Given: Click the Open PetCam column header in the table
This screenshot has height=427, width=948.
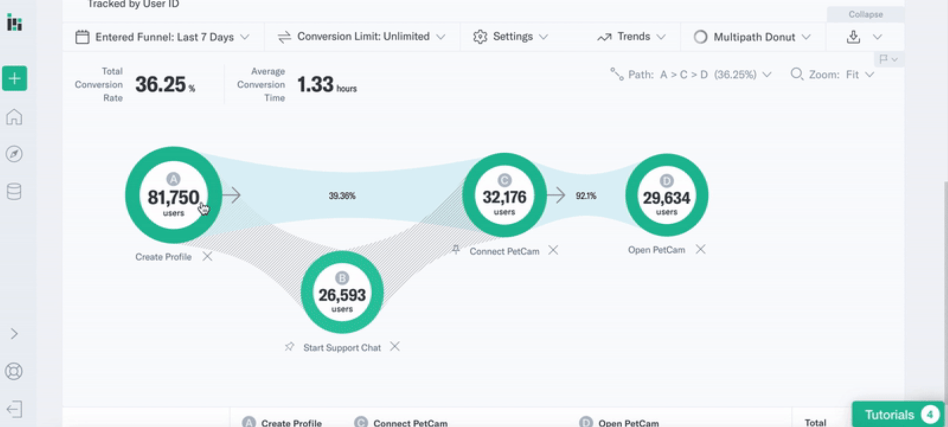Looking at the screenshot, I should pyautogui.click(x=619, y=422).
